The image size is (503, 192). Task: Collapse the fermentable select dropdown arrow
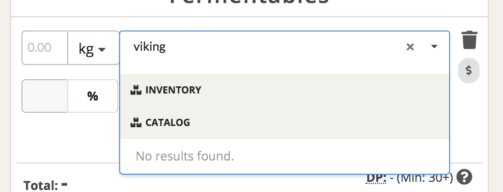[x=434, y=47]
